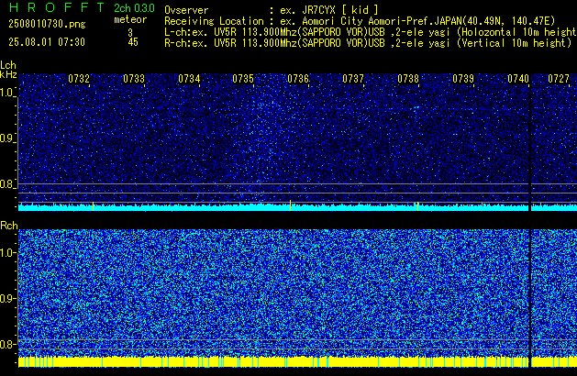
Task: Click the Rch 0.8 kHz axis label
Action: [7, 344]
